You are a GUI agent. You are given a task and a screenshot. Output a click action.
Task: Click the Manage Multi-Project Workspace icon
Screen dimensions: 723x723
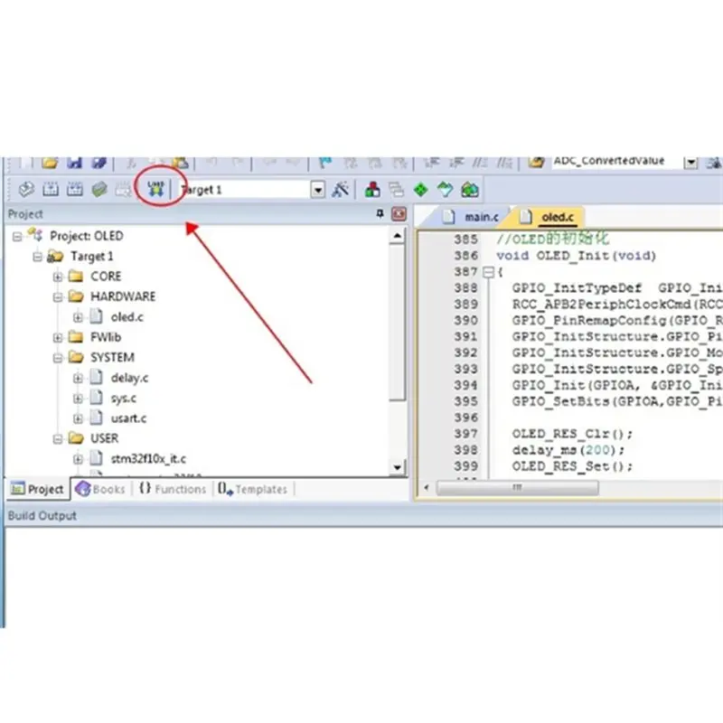(396, 190)
